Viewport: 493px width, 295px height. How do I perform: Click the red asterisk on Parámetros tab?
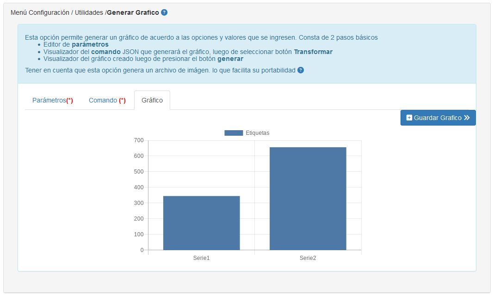[70, 100]
